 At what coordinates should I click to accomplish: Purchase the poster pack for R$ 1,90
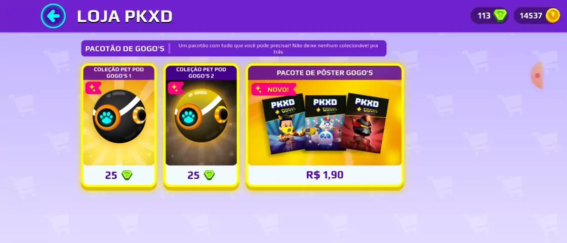tap(325, 175)
